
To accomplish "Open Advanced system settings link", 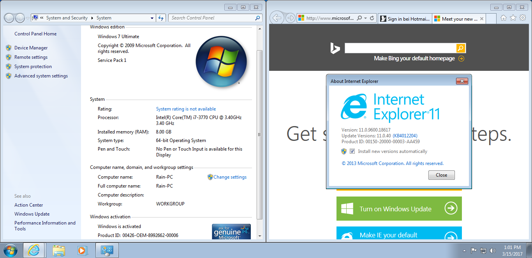I will click(41, 76).
